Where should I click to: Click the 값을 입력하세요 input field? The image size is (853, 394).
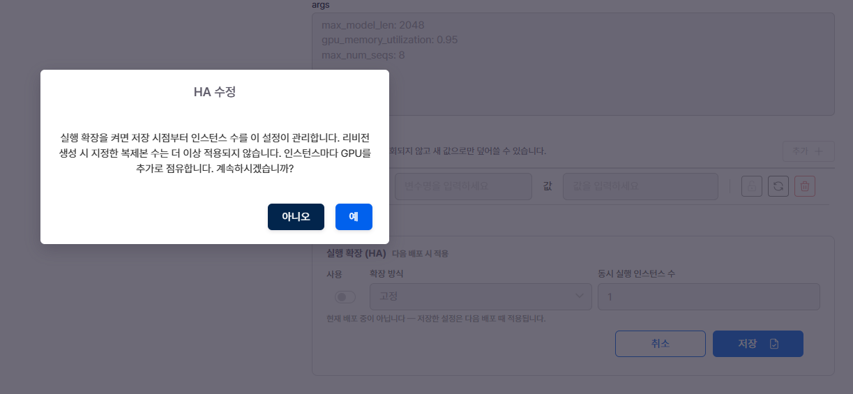[640, 186]
